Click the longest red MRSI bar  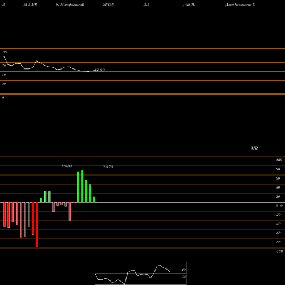(x=37, y=225)
